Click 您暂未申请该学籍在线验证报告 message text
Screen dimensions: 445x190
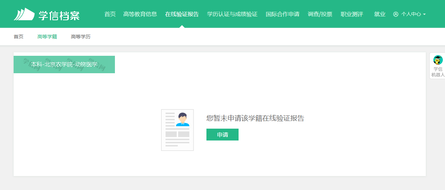coord(255,118)
